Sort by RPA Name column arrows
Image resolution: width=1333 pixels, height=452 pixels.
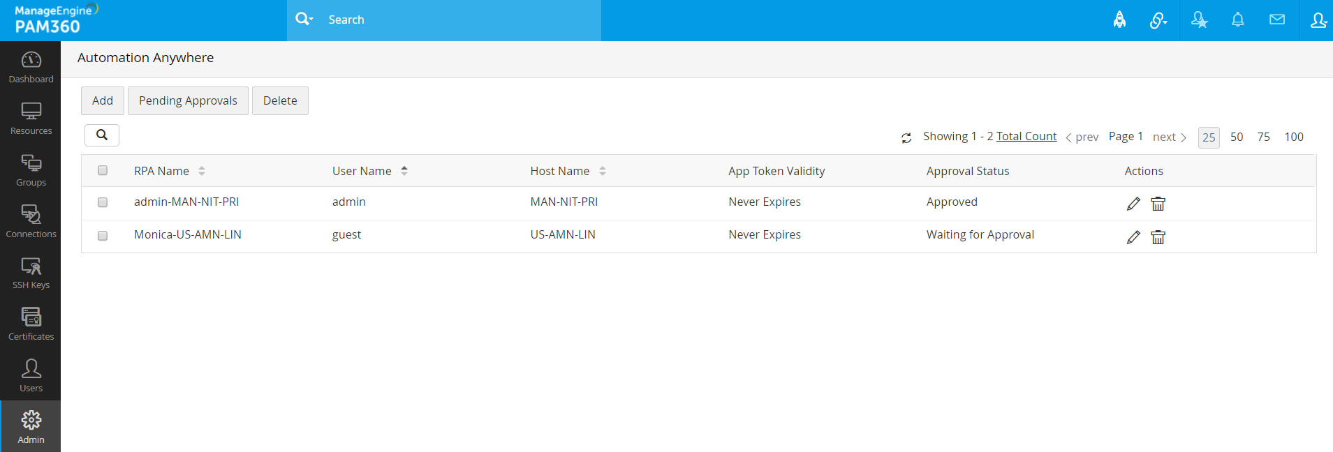(202, 171)
